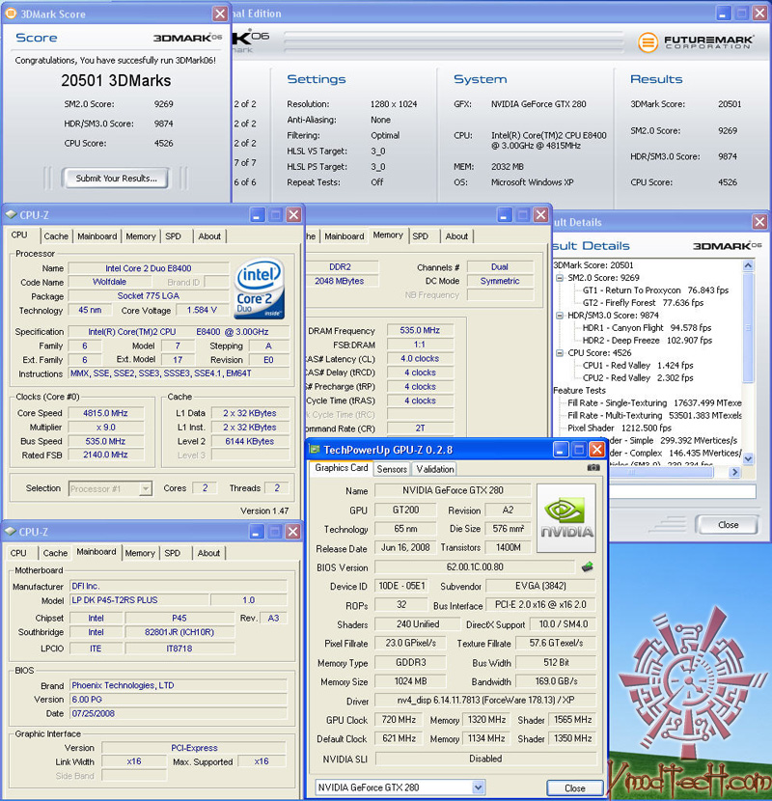The height and width of the screenshot is (801, 772).
Task: Click the NVIDIA SLI Disabled field
Action: coord(485,759)
